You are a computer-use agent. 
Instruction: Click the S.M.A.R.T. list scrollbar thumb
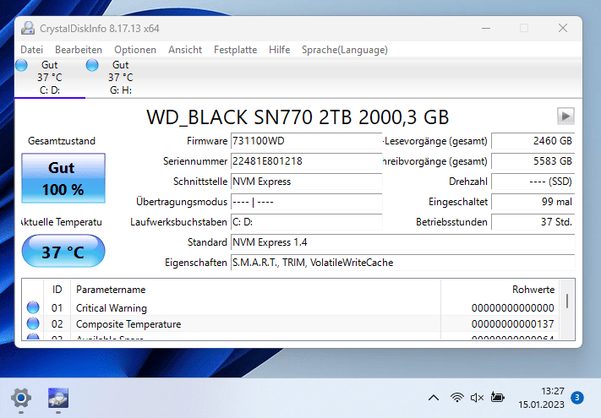[x=567, y=301]
